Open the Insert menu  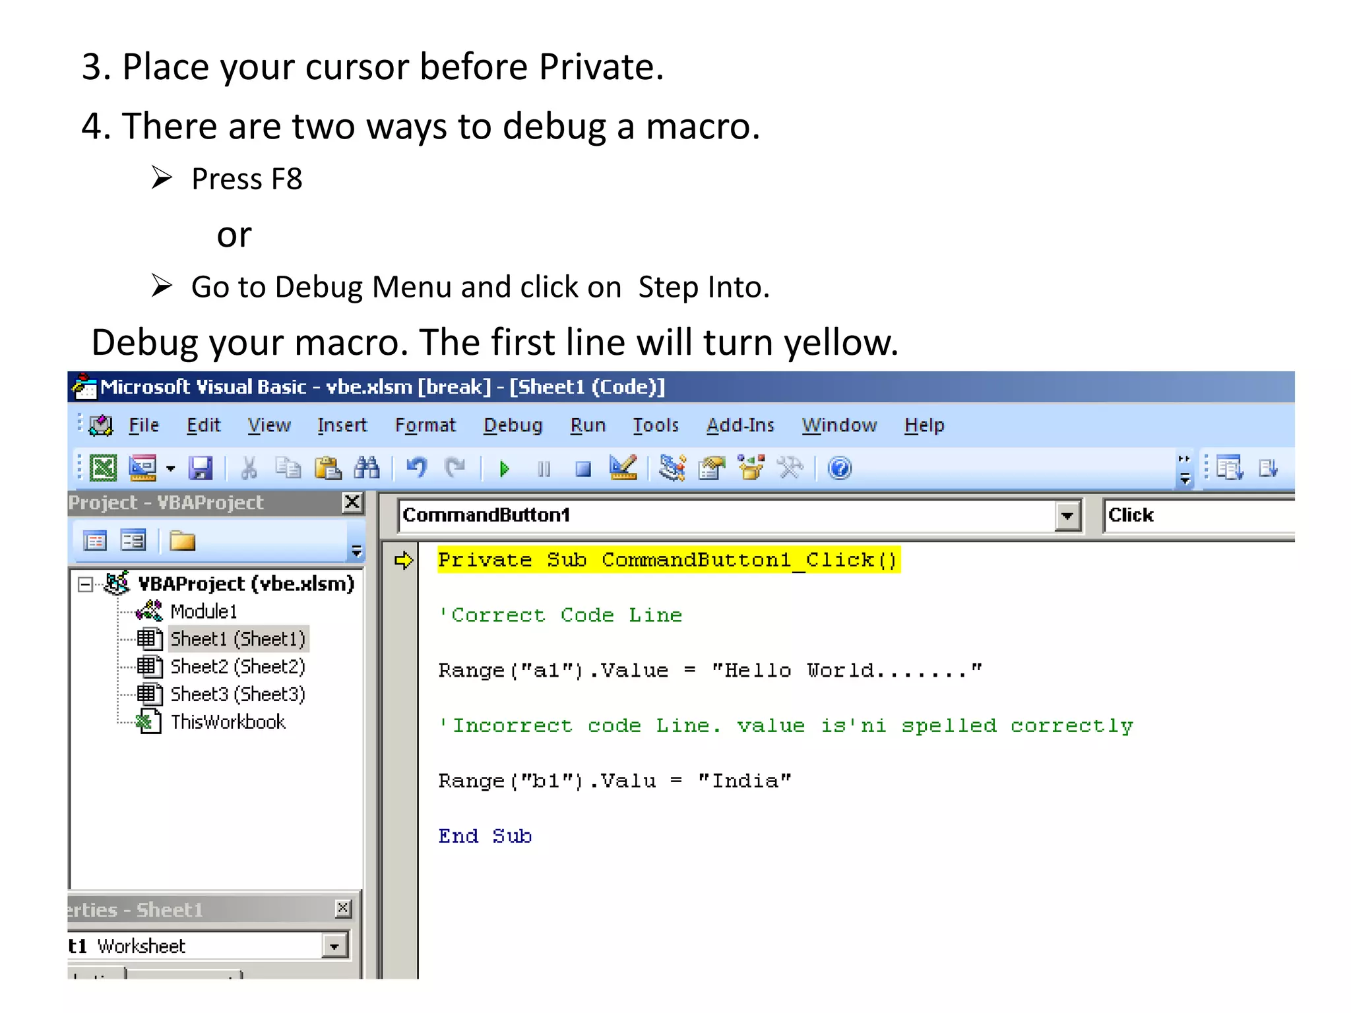(342, 425)
